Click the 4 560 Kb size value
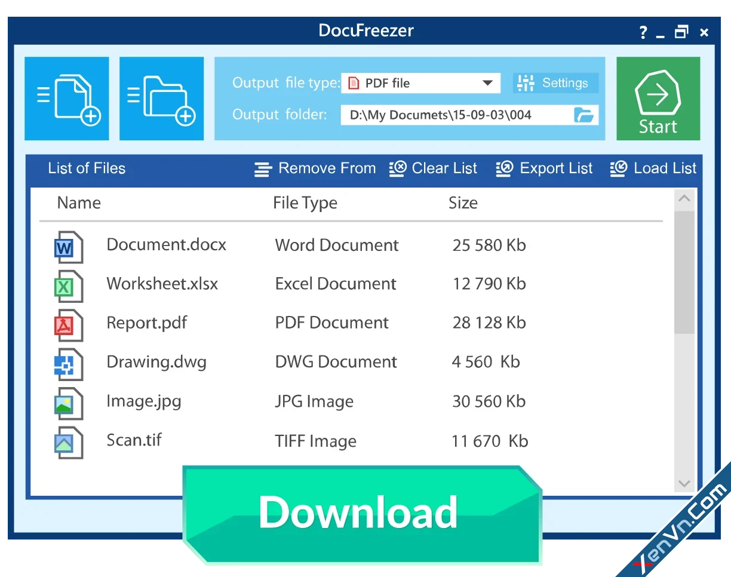 pos(486,362)
